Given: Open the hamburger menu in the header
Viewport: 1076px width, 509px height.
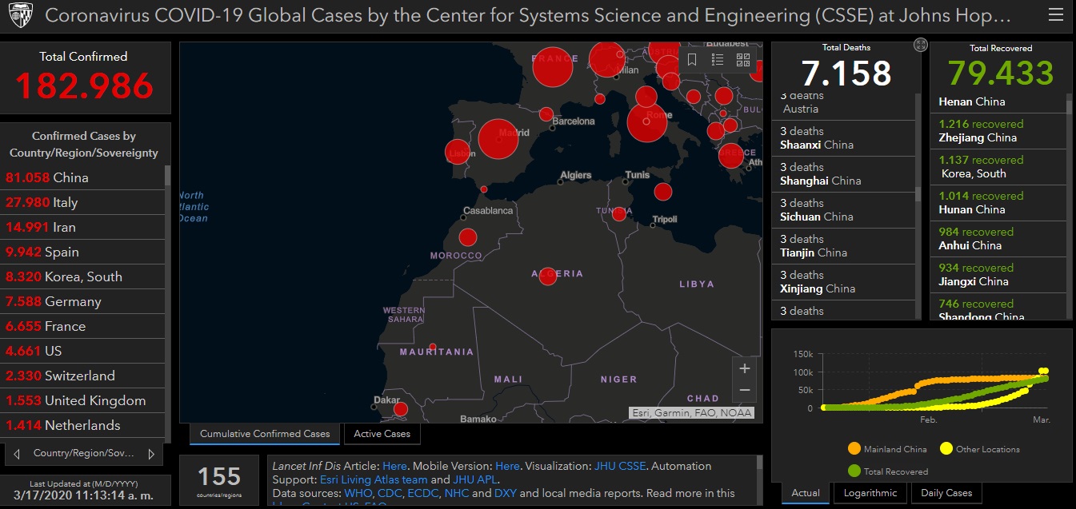Looking at the screenshot, I should [1055, 16].
